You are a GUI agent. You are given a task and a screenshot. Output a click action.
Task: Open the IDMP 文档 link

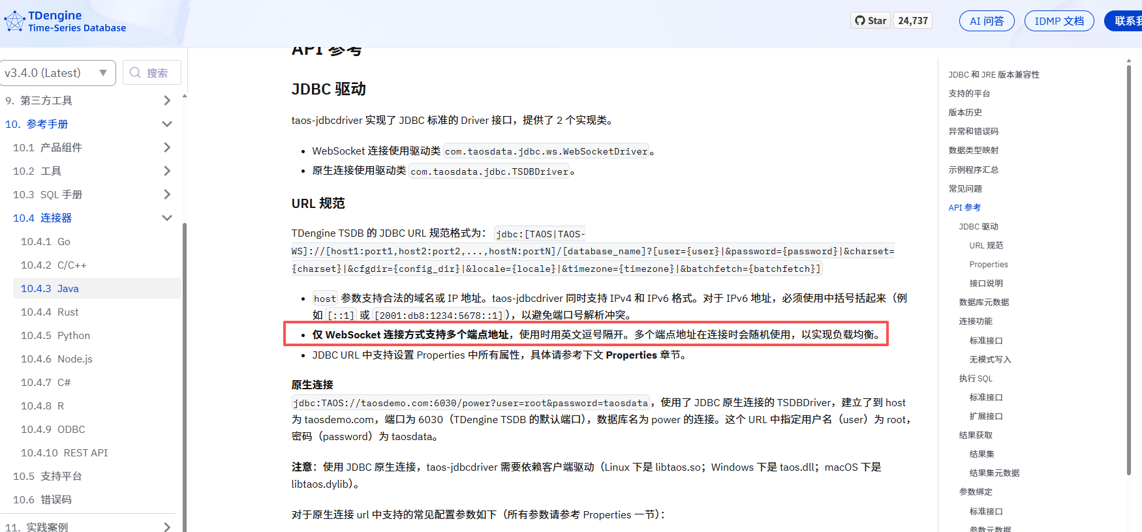[1058, 21]
